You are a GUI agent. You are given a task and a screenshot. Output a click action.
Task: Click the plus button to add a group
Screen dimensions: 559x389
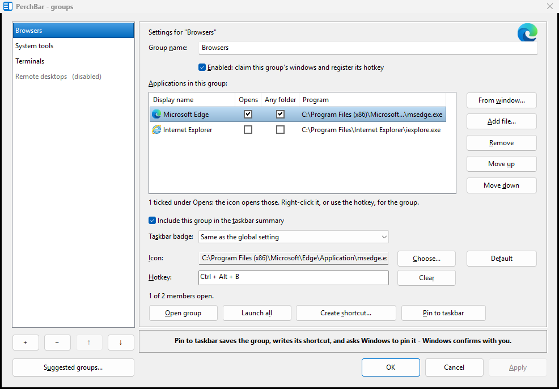26,343
